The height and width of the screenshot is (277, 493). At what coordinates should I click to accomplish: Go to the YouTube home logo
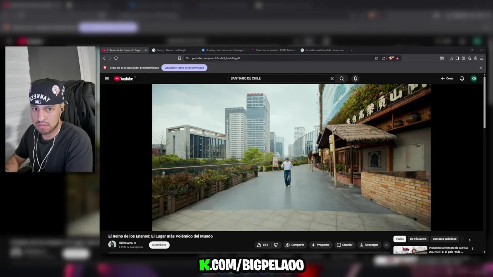click(x=124, y=78)
